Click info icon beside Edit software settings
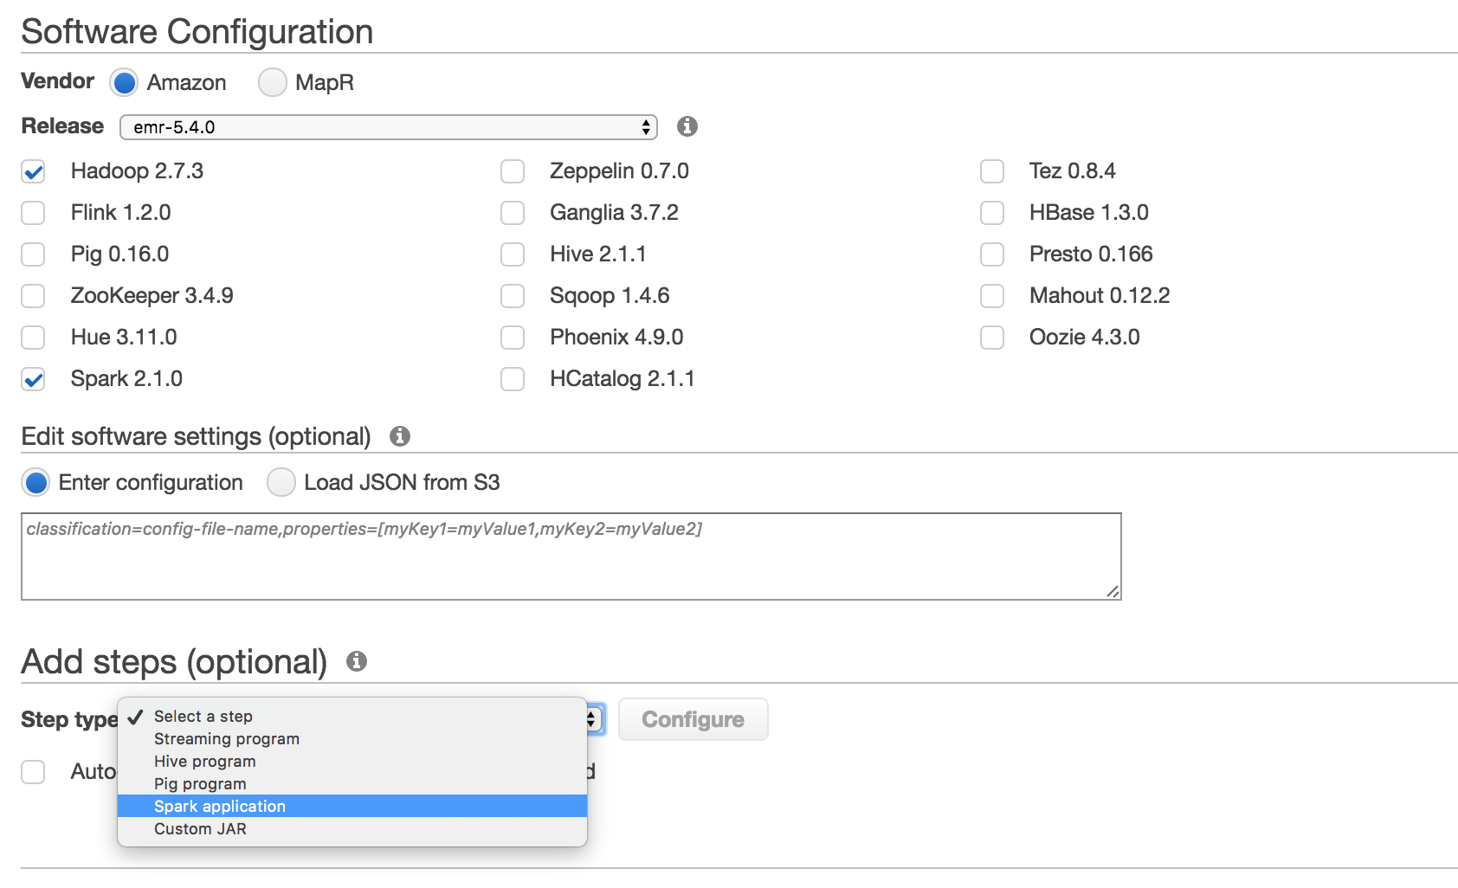1458x888 pixels. click(x=399, y=436)
